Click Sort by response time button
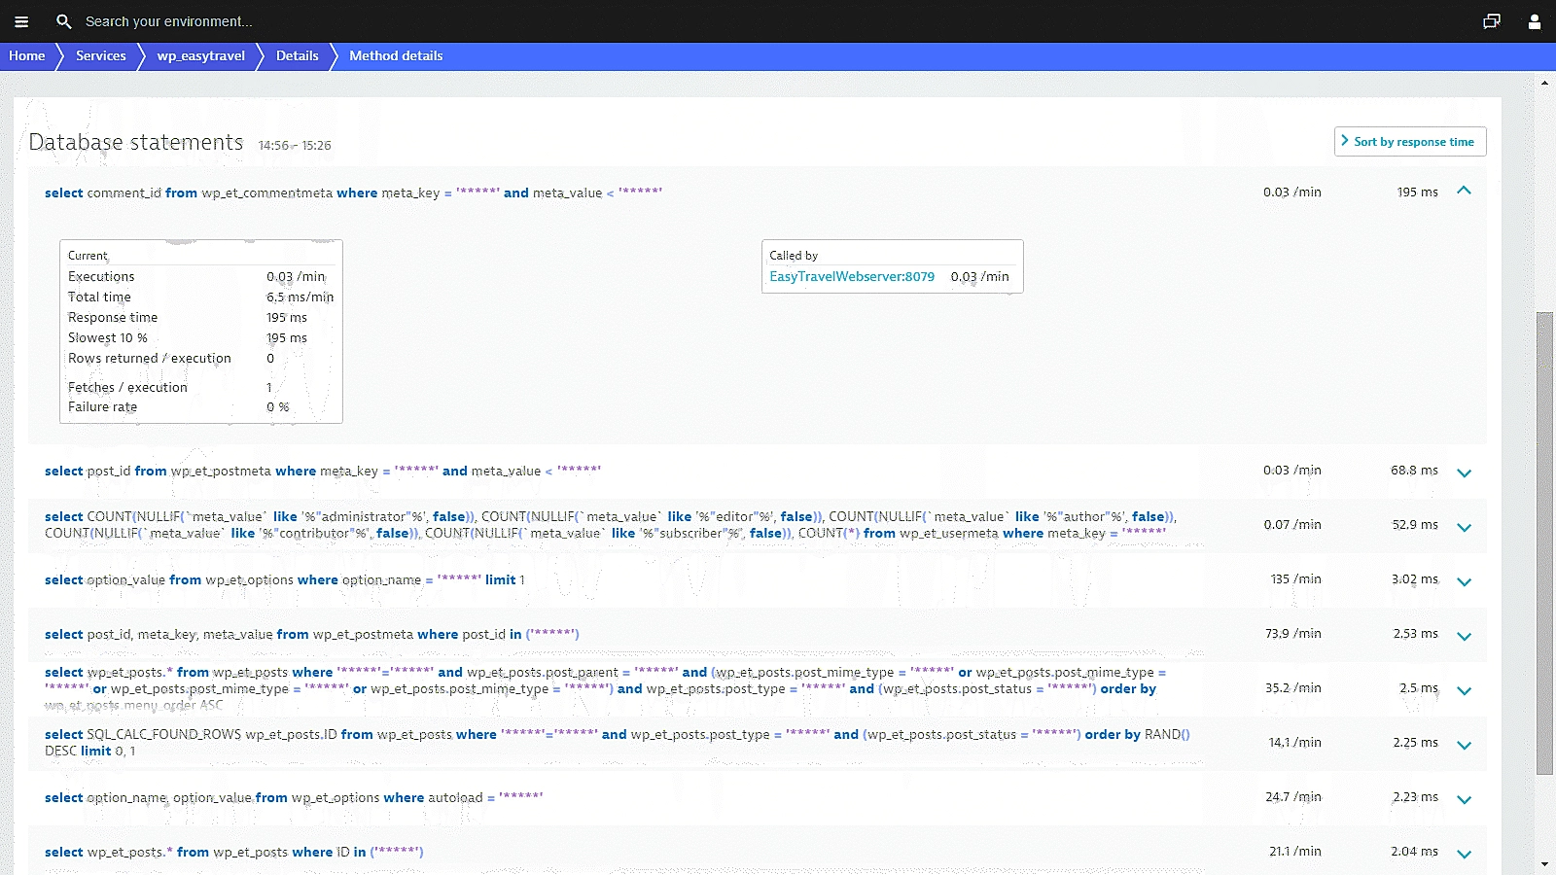 coord(1410,141)
